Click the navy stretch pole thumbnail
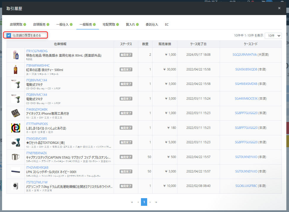This screenshot has width=289, height=212. 16,171
